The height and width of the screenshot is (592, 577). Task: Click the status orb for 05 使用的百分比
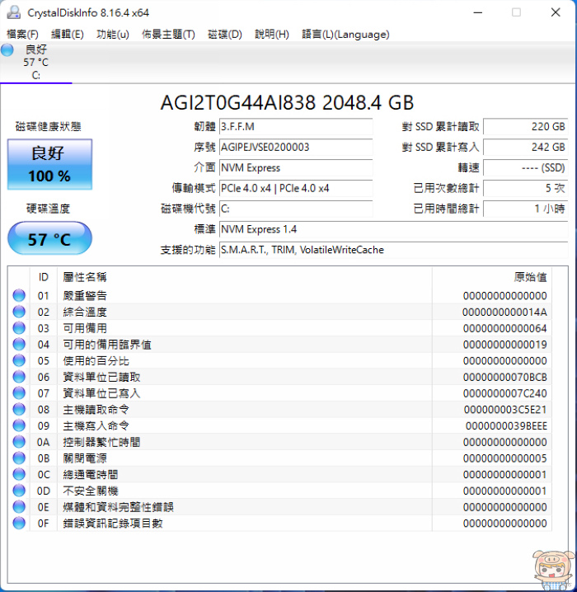(19, 361)
